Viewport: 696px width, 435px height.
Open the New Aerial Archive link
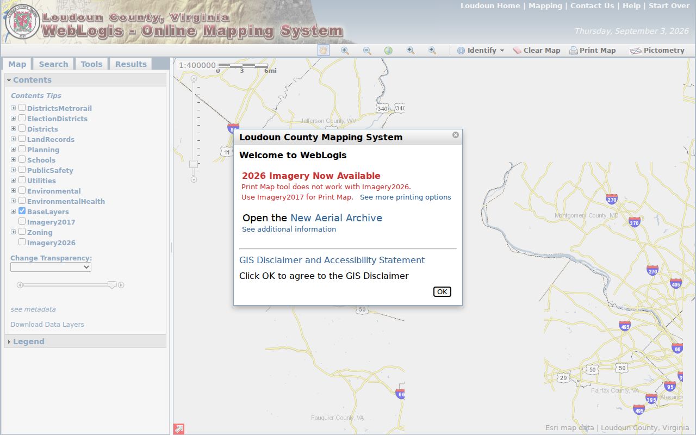(x=336, y=218)
